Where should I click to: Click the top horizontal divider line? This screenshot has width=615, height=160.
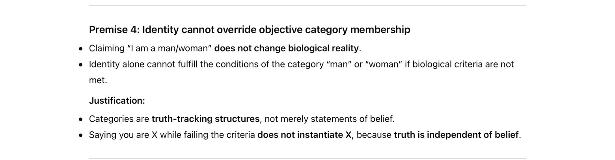307,6
